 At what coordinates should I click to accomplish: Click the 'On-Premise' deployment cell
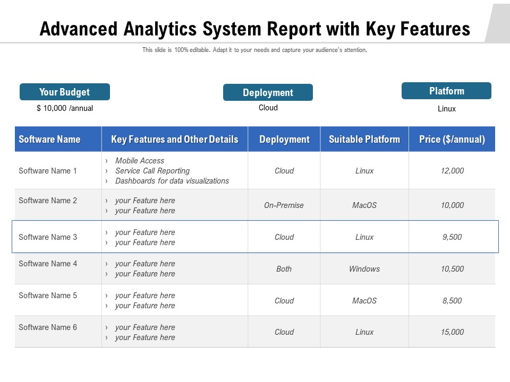[x=284, y=205]
